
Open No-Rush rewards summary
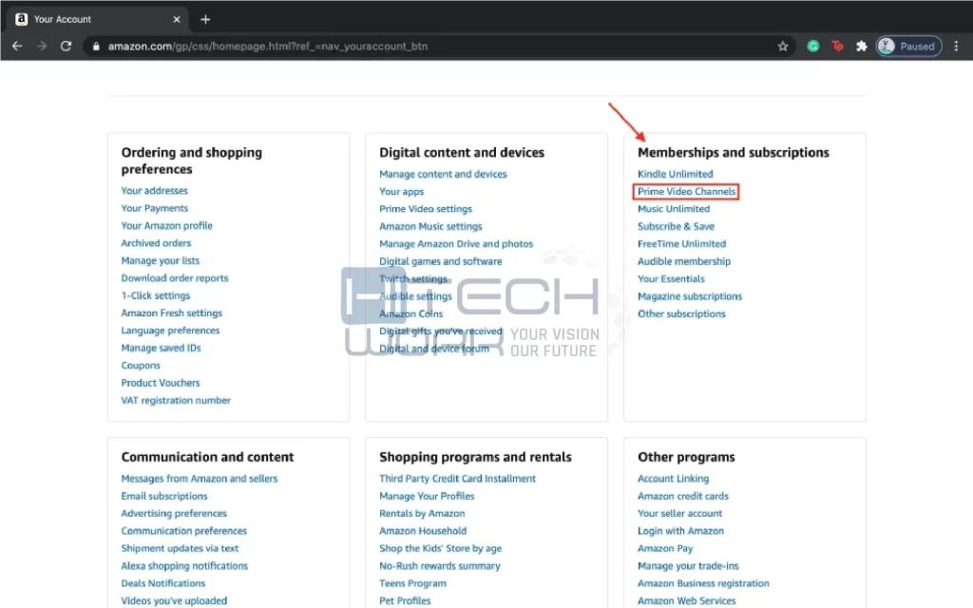pyautogui.click(x=440, y=566)
